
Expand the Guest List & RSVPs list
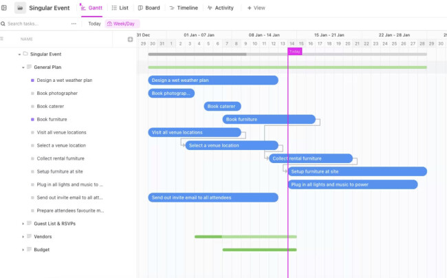(x=23, y=224)
